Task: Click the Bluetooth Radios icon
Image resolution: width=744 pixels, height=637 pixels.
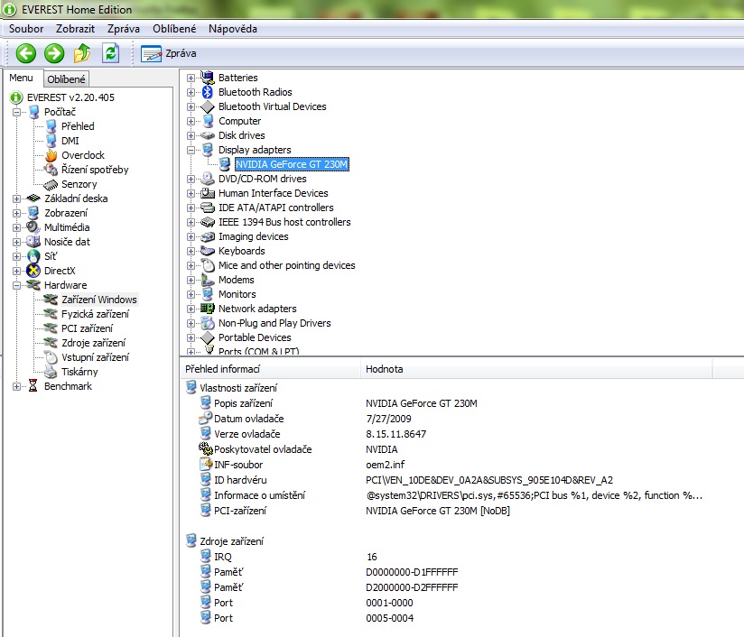Action: click(208, 92)
